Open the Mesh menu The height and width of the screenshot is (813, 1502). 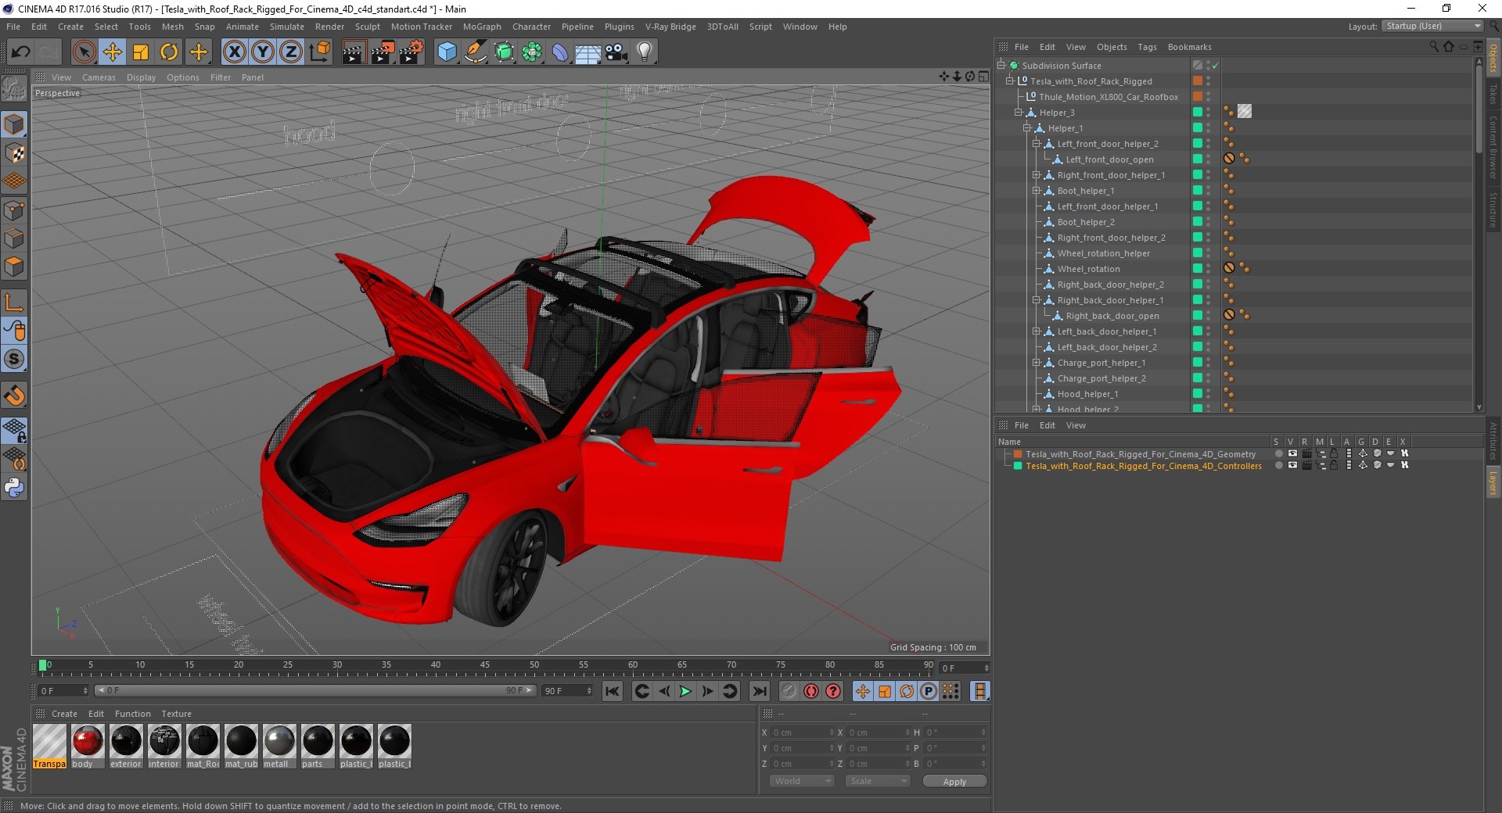(172, 27)
